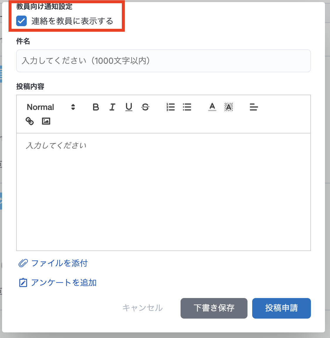Image resolution: width=330 pixels, height=338 pixels.
Task: Toggle italic formatting
Action: [x=112, y=107]
